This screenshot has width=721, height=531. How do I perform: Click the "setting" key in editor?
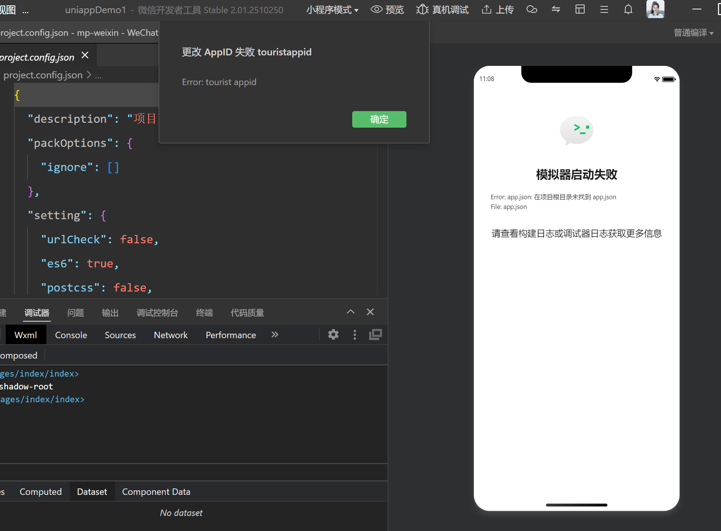[x=57, y=215]
